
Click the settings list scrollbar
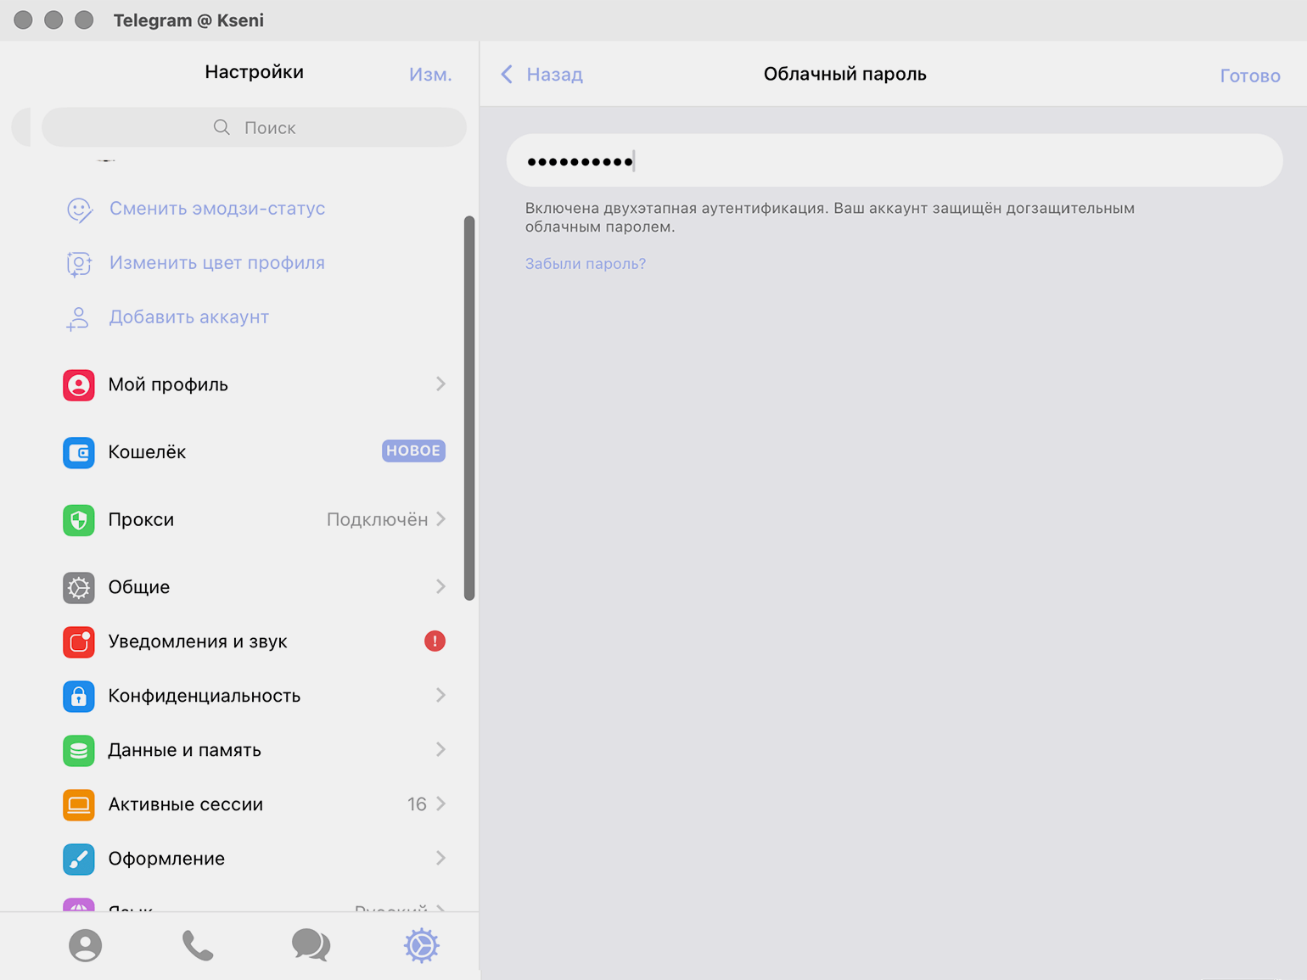[x=469, y=407]
